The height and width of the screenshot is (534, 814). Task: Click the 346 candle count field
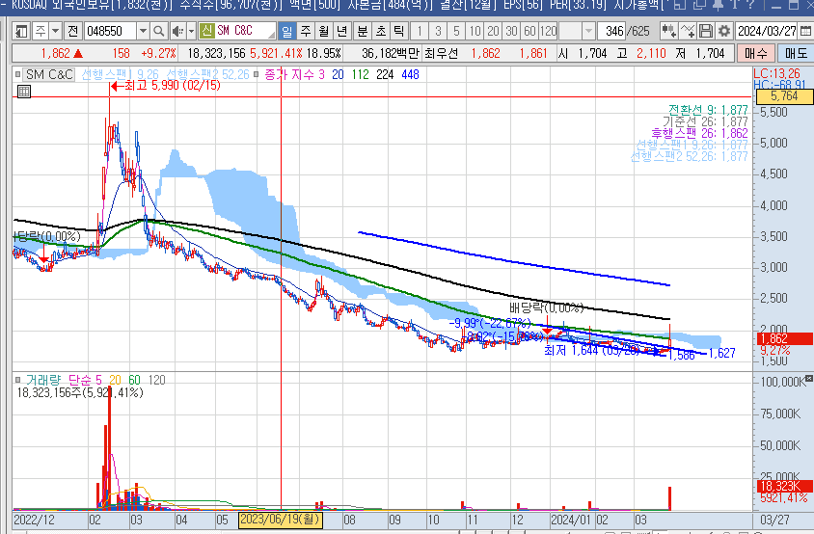[612, 31]
